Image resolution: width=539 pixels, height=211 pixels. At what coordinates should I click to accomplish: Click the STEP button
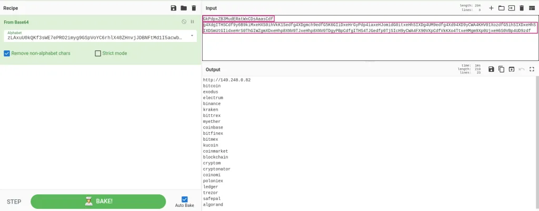pos(14,202)
